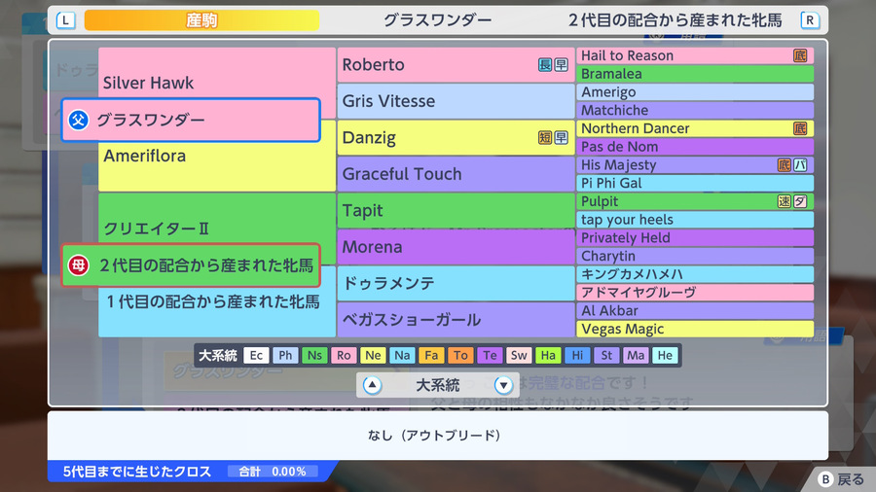
Task: Click the 底 badge on Northern Dancer
Action: tap(800, 128)
